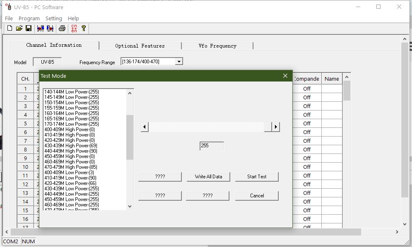Screen dimensions: 412x247
Task: Click the CH. column header
Action: (26, 79)
